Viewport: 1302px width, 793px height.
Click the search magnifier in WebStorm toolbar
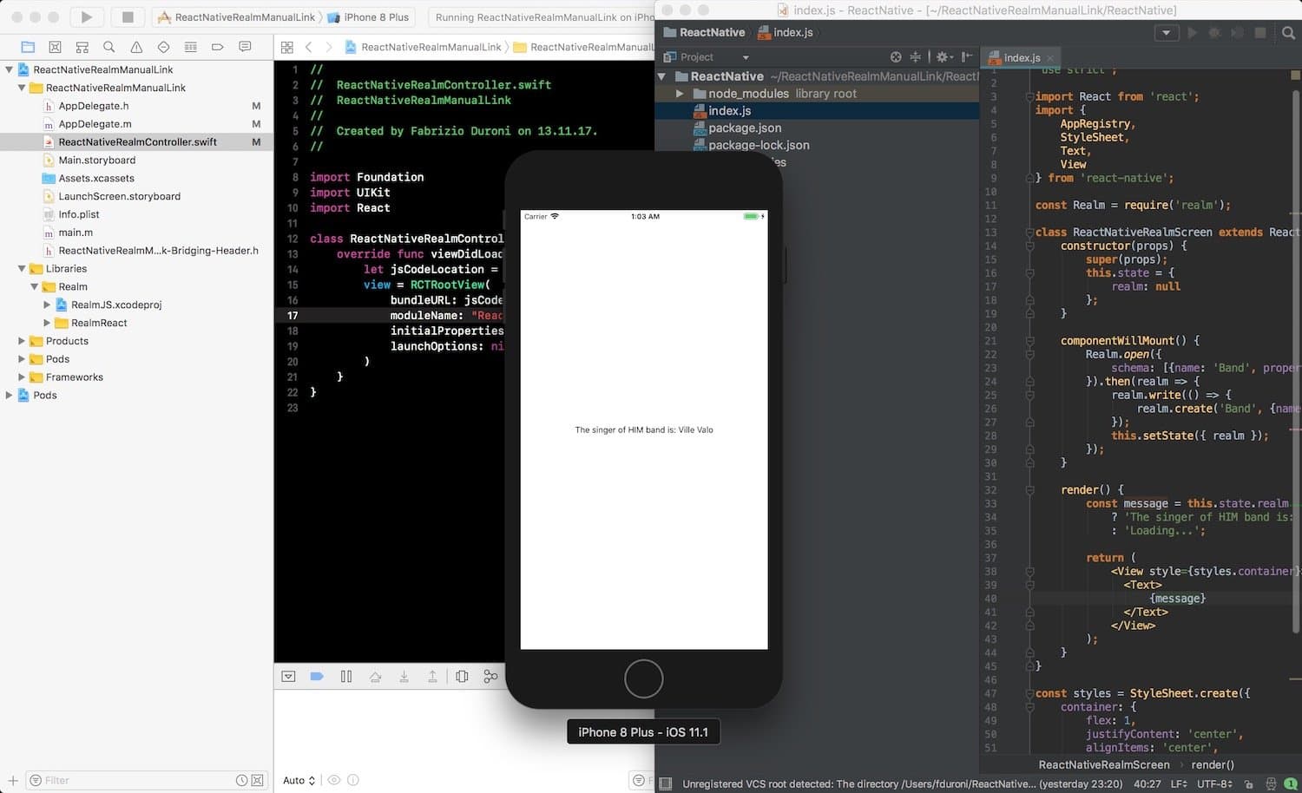click(x=1288, y=32)
